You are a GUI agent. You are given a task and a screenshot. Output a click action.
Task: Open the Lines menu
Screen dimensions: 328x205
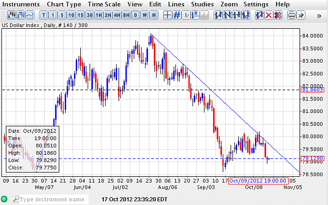pos(176,4)
